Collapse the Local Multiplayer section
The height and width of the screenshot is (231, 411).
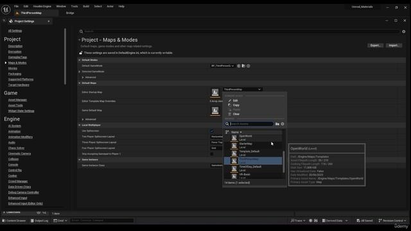pyautogui.click(x=80, y=125)
